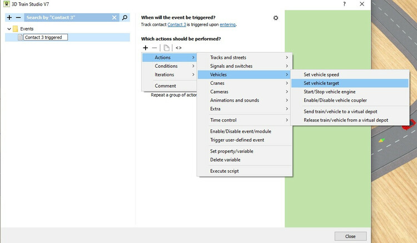The image size is (417, 243).
Task: Clear the search field with X icon
Action: click(114, 18)
